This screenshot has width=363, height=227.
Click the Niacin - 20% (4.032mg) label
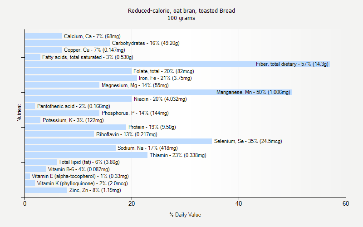tap(160, 99)
